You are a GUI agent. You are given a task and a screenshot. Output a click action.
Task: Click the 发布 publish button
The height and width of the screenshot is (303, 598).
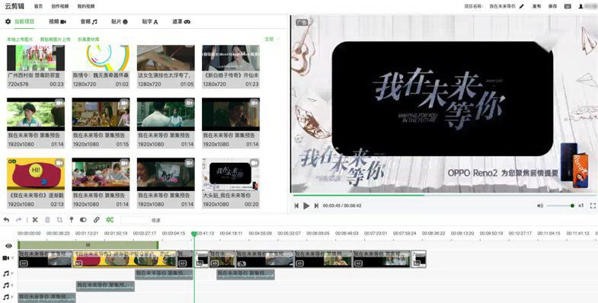(536, 6)
